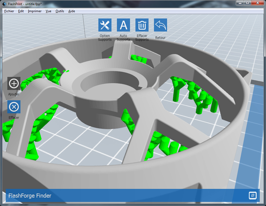Viewport: 266px width, 206px height.
Task: Click the FlashForge Finder status label
Action: [30, 196]
